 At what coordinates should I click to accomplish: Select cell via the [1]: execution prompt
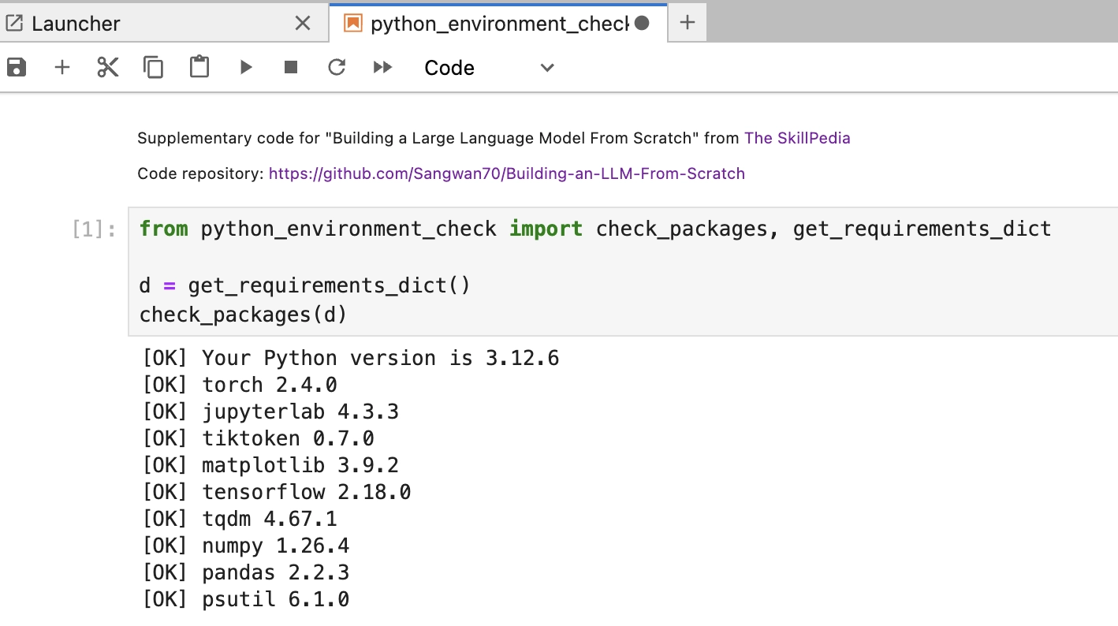coord(94,229)
